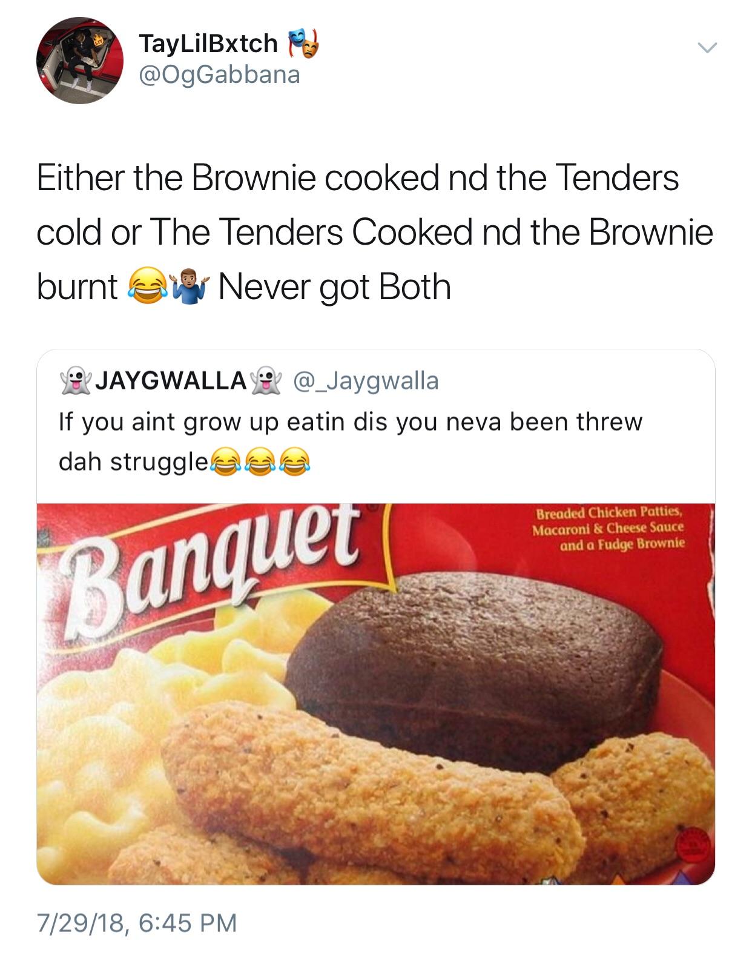752x955 pixels.
Task: Open TayLilBxtch display name
Action: [208, 43]
